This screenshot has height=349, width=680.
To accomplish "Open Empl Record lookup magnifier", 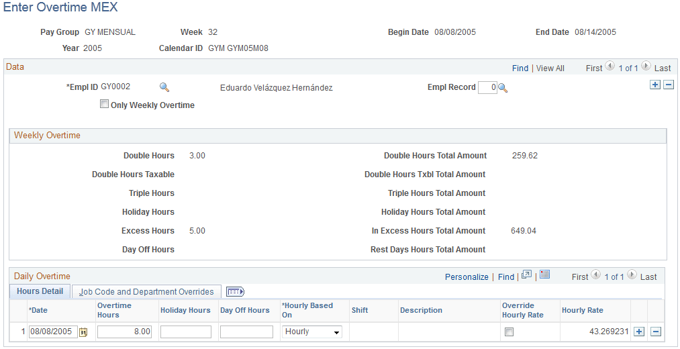I will 503,88.
